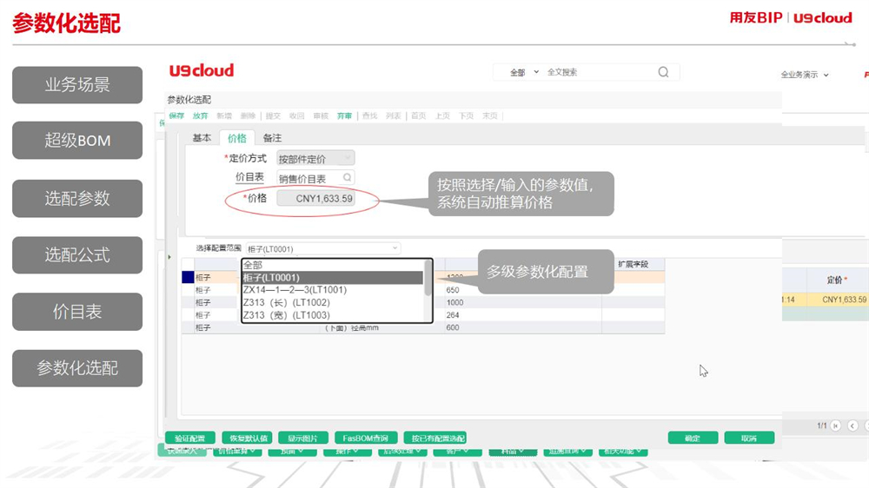
Task: Open the 价目表 slide section button
Action: click(77, 312)
